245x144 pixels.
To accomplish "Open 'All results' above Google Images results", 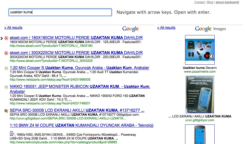I will coord(166,28).
